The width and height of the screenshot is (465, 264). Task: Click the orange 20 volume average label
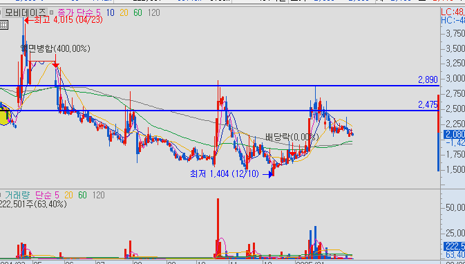click(x=68, y=195)
